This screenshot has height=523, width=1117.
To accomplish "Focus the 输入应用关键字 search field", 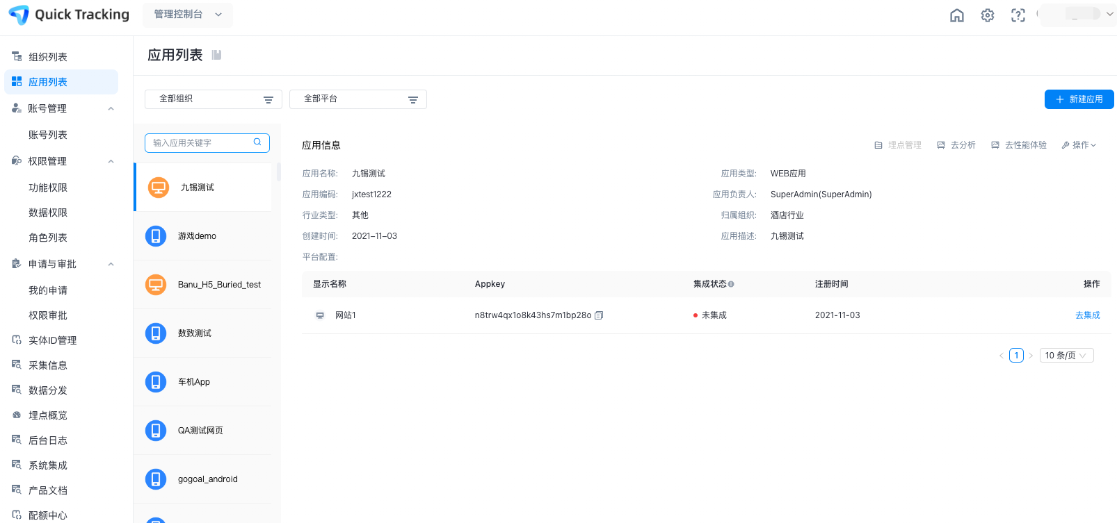I will [x=207, y=143].
